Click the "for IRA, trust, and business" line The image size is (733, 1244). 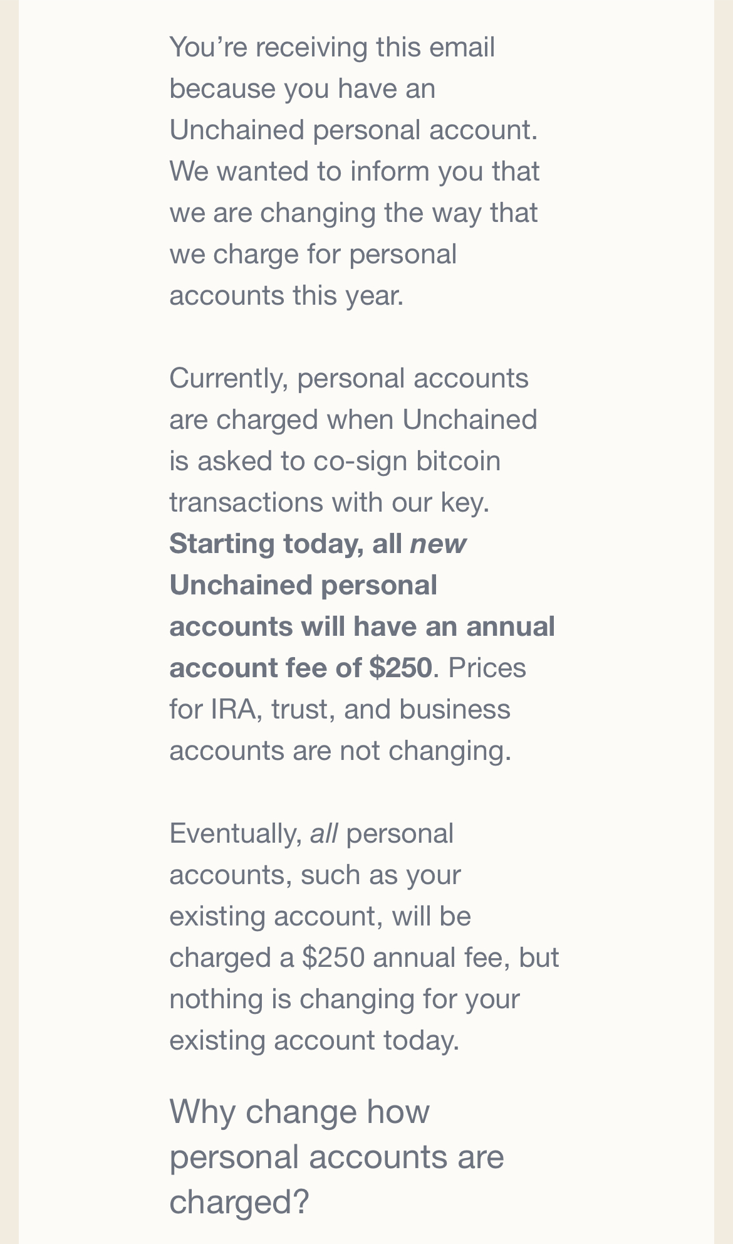point(340,710)
